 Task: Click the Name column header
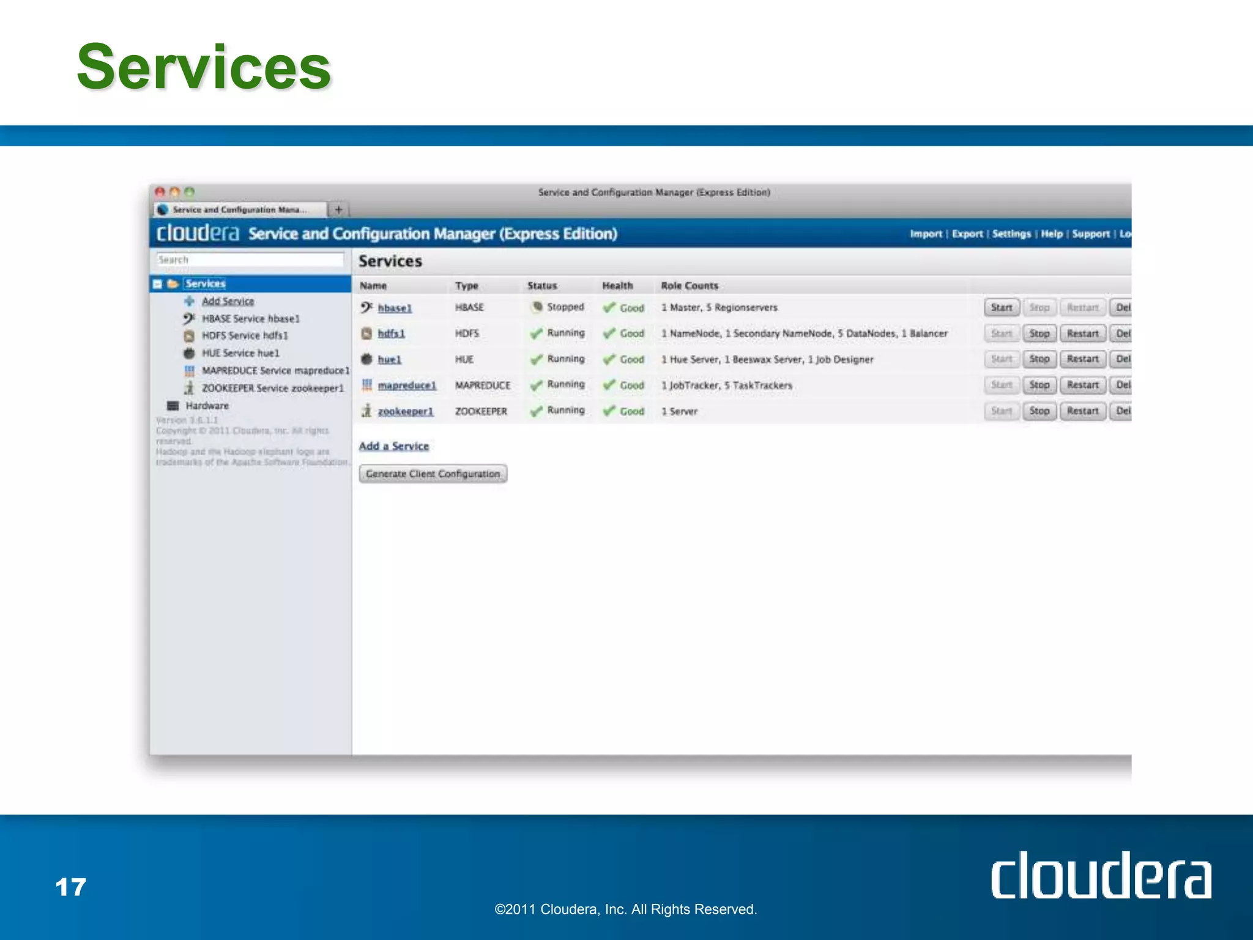tap(373, 286)
